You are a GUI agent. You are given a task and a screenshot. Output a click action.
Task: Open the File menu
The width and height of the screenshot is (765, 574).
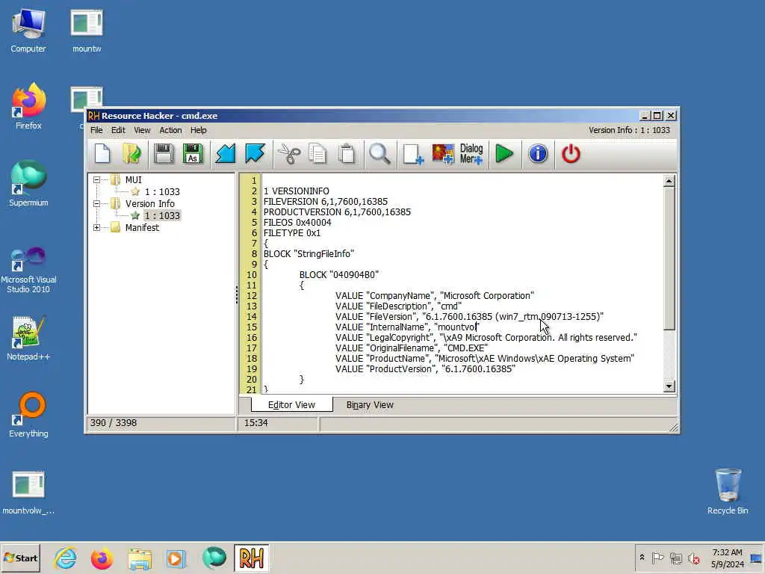pos(96,130)
